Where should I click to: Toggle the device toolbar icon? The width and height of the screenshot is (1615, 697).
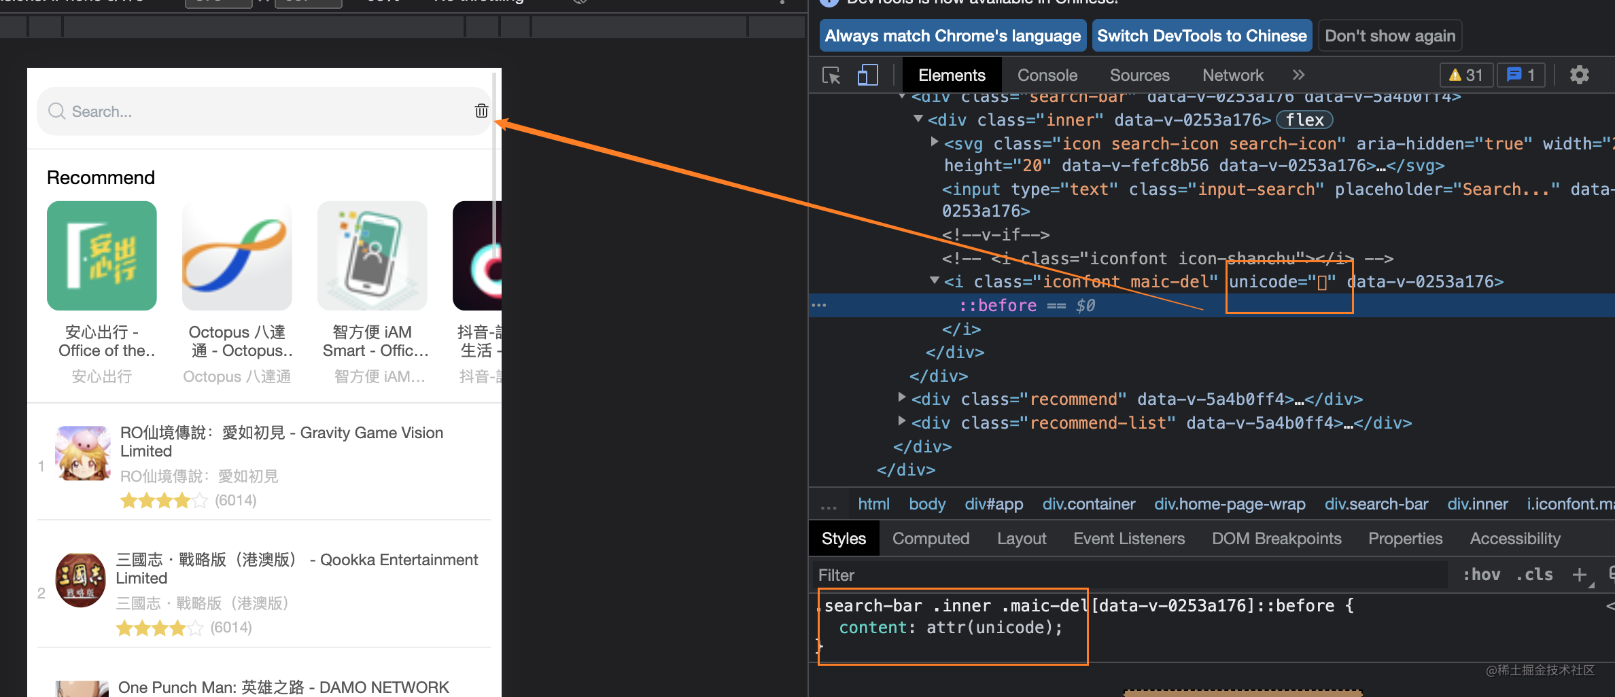[x=867, y=75]
